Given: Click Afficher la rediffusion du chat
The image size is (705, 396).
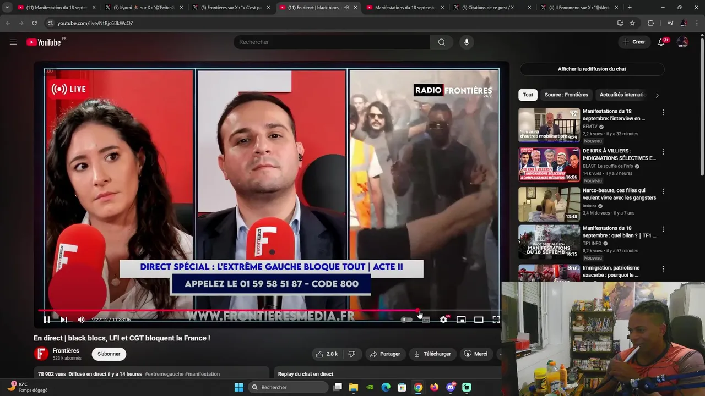Looking at the screenshot, I should click(592, 69).
